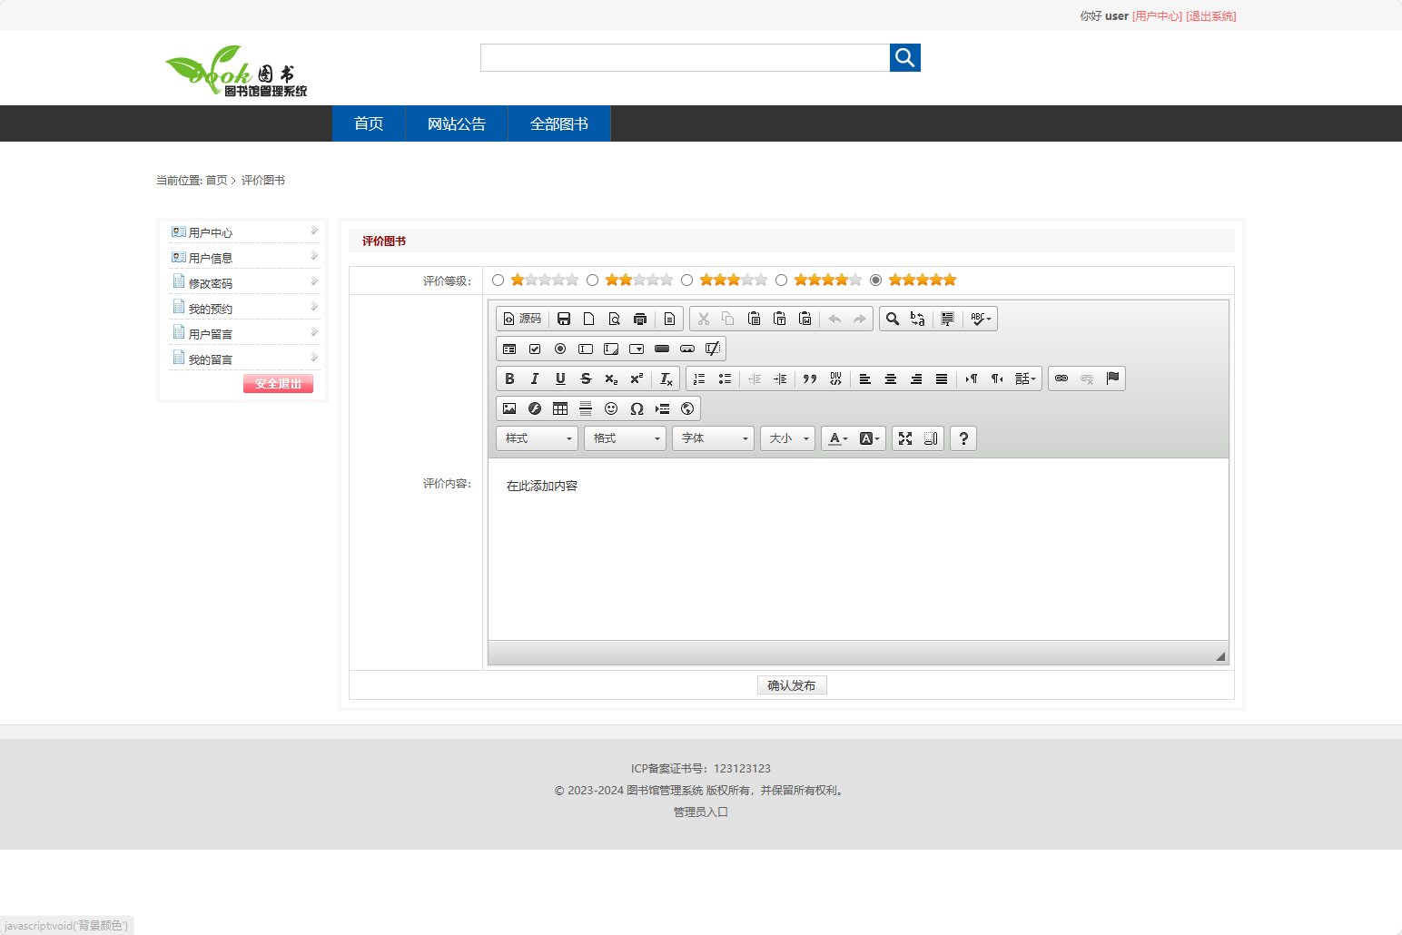Image resolution: width=1402 pixels, height=935 pixels.
Task: Insert a special character with the Omega icon
Action: 637,408
